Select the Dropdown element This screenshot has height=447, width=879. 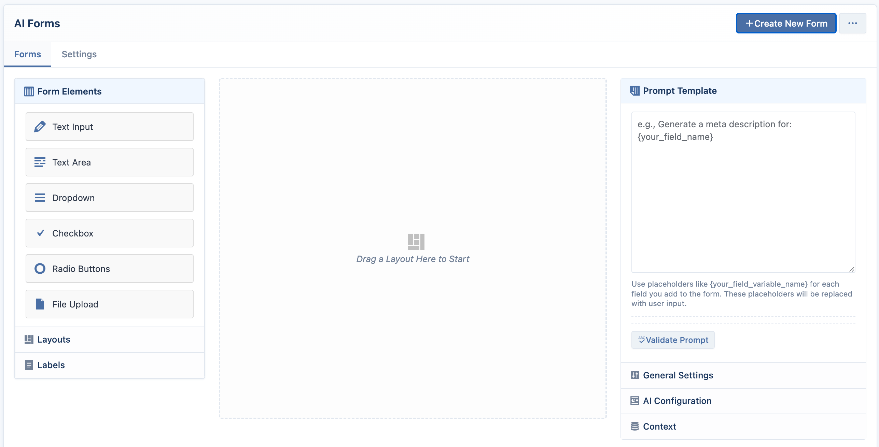coord(110,198)
